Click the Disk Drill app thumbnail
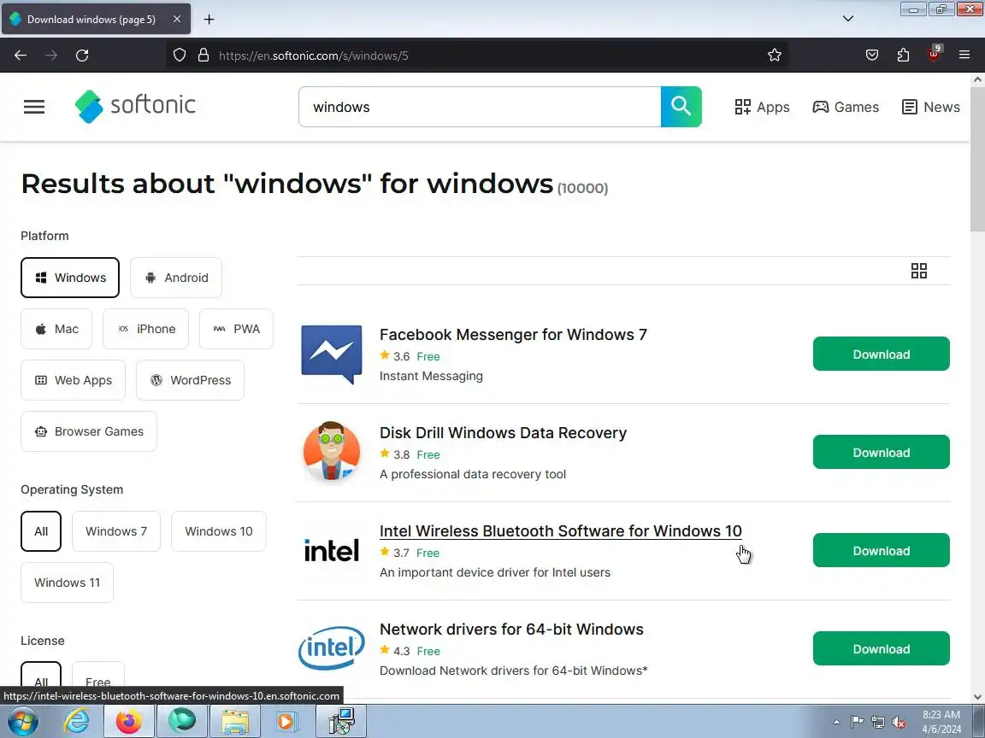985x738 pixels. (332, 453)
